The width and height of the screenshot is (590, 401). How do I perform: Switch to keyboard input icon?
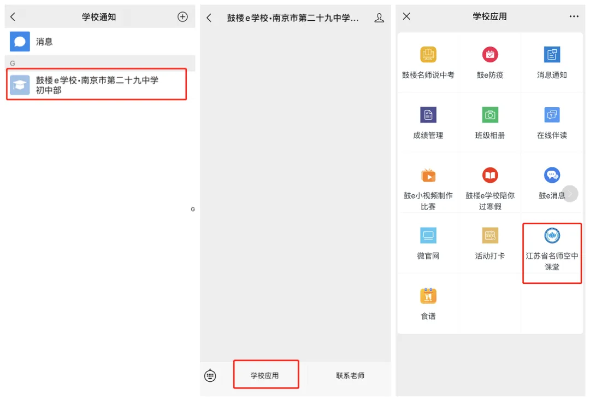pyautogui.click(x=210, y=375)
